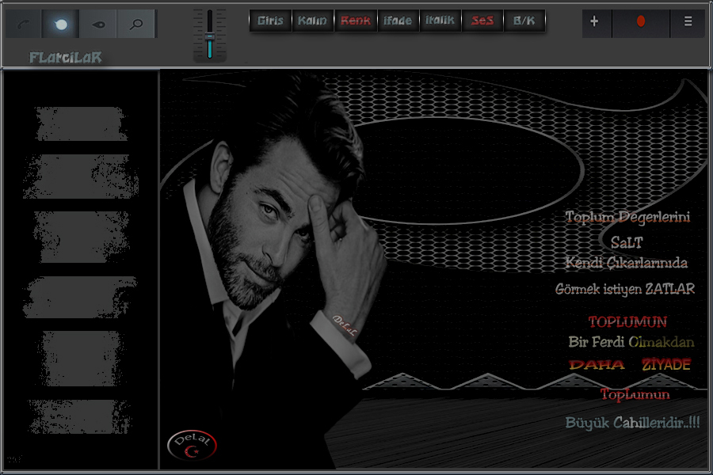Click the round DeLaL logo badge
The image size is (713, 475).
(x=191, y=446)
